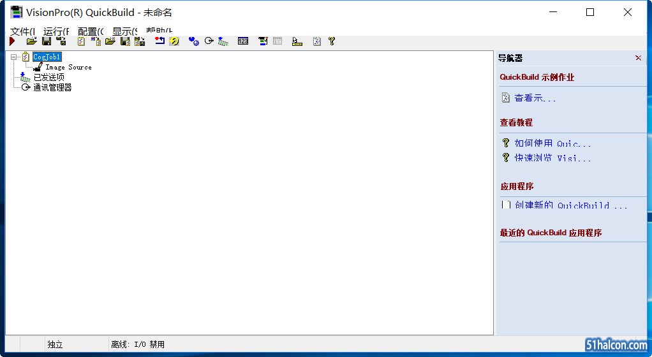This screenshot has width=652, height=357.
Task: Select Image Source in the tree
Action: [x=69, y=67]
